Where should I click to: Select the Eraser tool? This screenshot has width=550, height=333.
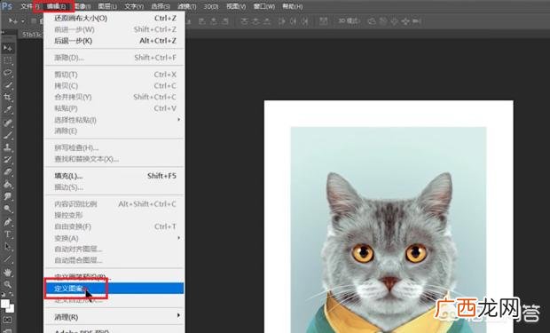click(7, 172)
